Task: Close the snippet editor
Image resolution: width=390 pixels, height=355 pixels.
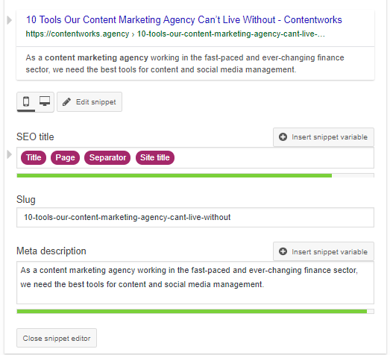Action: pos(57,338)
